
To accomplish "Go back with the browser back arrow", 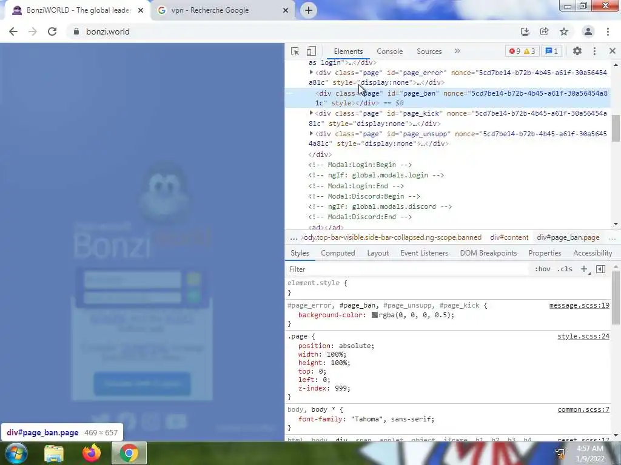I will click(x=13, y=31).
